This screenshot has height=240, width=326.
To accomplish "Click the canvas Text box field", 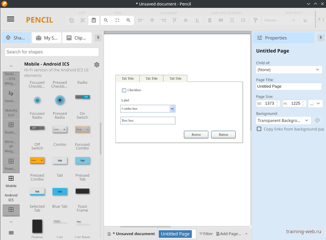I will point(148,120).
